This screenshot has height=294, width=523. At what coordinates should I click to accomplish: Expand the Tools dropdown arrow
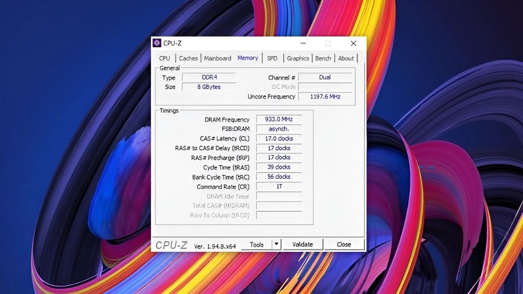[276, 244]
